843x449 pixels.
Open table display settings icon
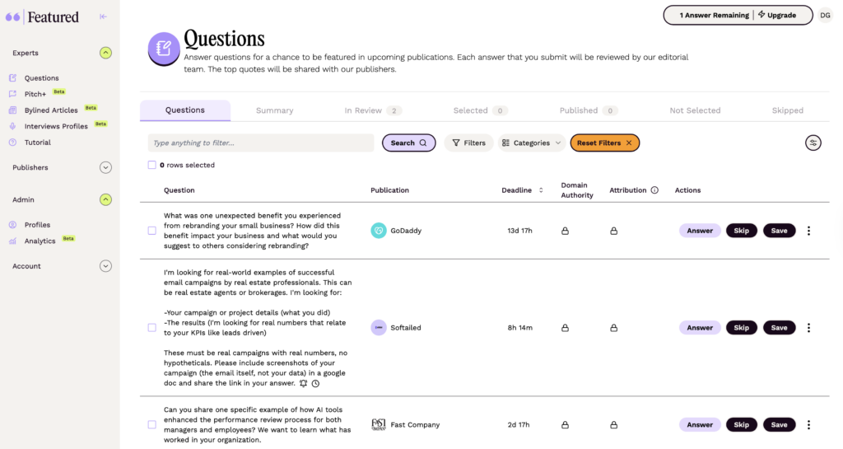tap(813, 143)
